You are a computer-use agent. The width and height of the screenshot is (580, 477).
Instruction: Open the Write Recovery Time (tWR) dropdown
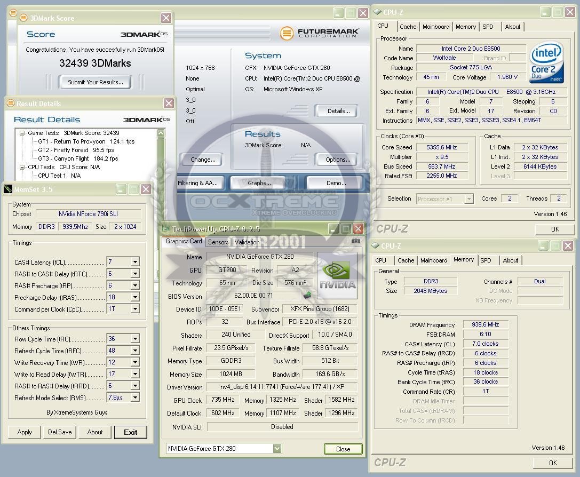pos(135,362)
